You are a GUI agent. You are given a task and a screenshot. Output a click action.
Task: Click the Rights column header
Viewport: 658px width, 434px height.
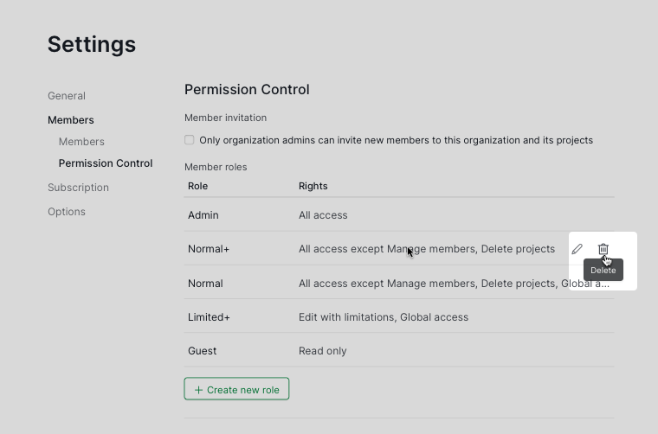(x=313, y=186)
